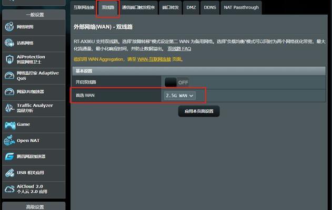The width and height of the screenshot is (332, 210).
Task: Open the UU accelerator (网易UU加速器) icon
Action: (9, 92)
